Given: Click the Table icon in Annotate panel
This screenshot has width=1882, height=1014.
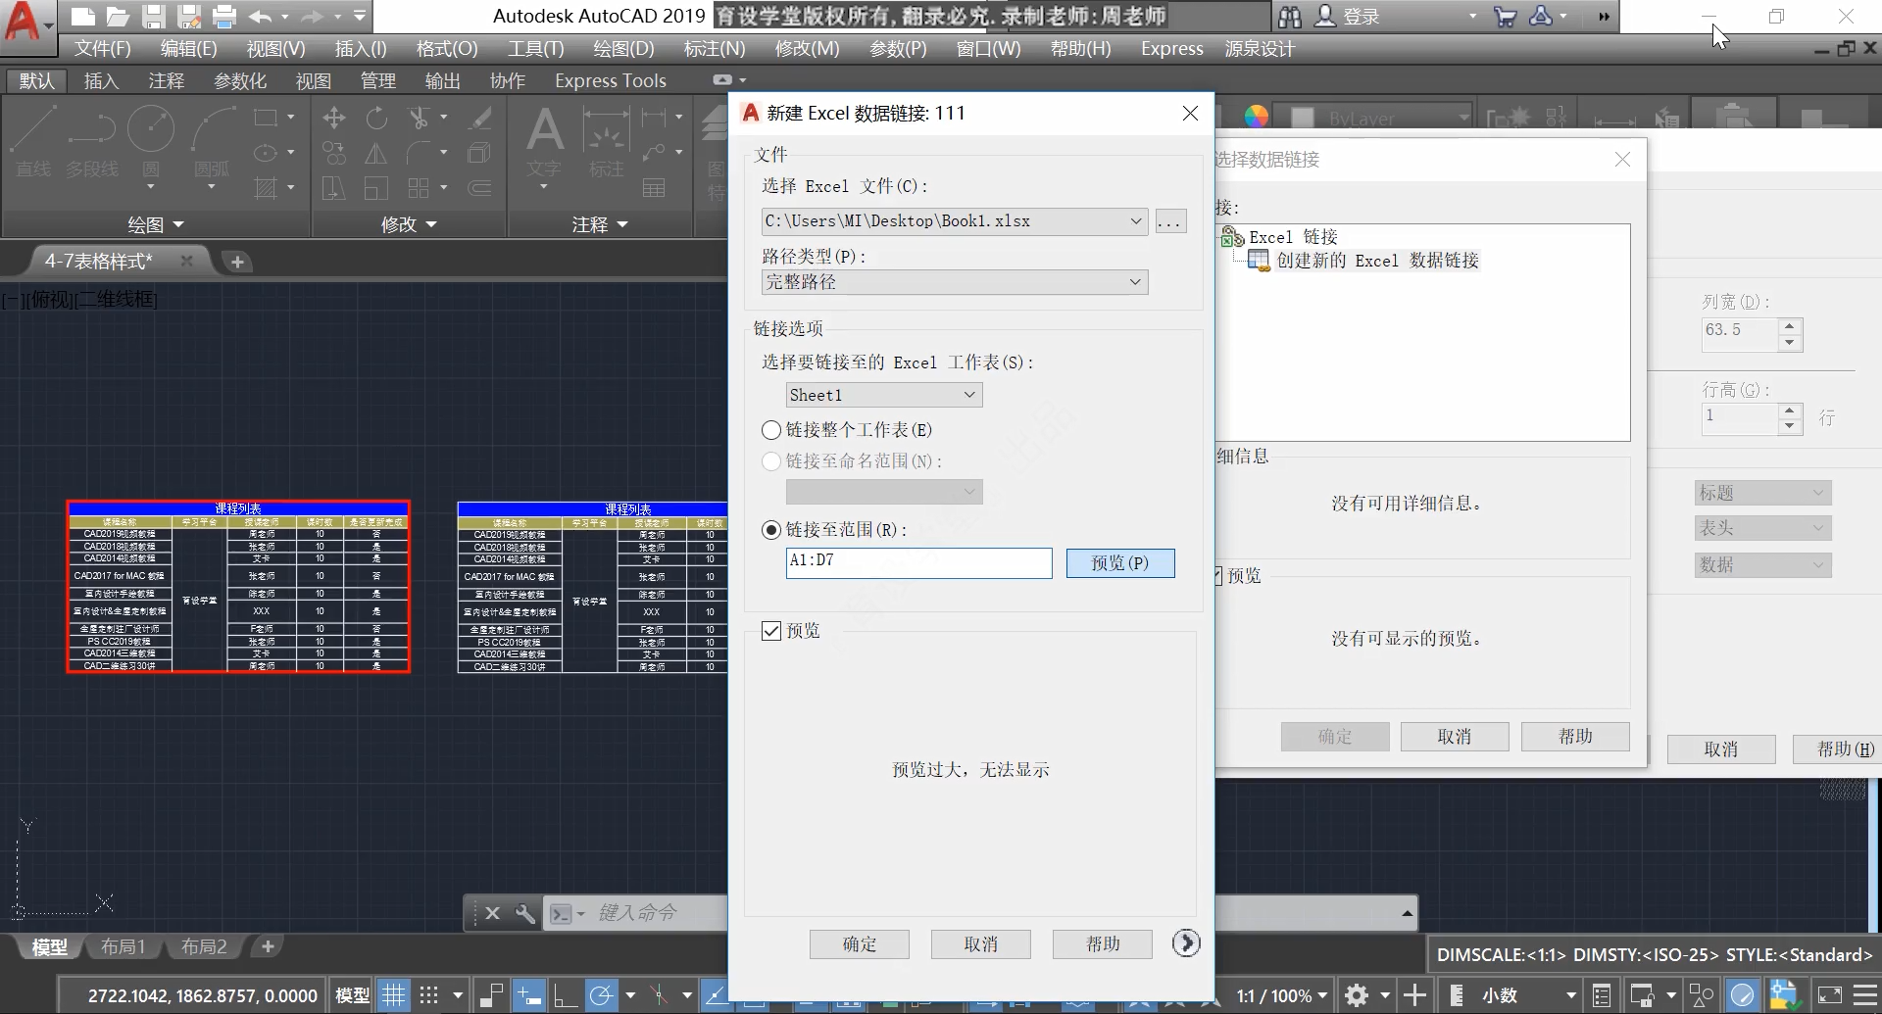Looking at the screenshot, I should tap(654, 187).
